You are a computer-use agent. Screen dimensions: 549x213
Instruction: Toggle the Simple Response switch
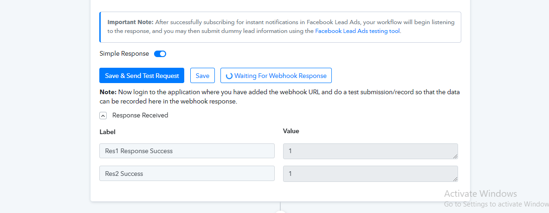point(160,54)
